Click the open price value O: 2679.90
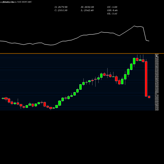 (x=61, y=7)
